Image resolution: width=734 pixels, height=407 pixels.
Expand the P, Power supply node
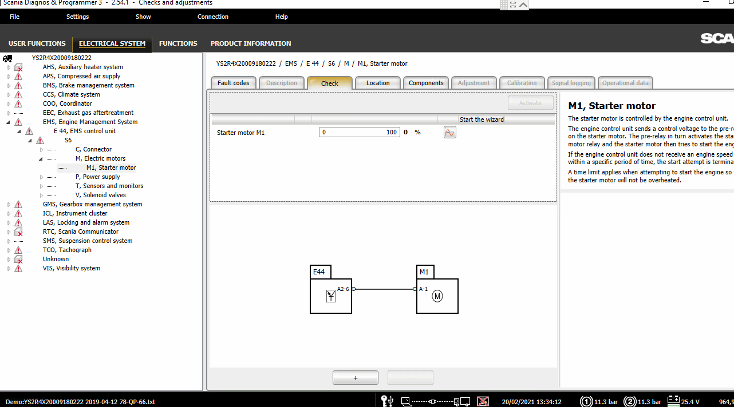[x=41, y=177]
